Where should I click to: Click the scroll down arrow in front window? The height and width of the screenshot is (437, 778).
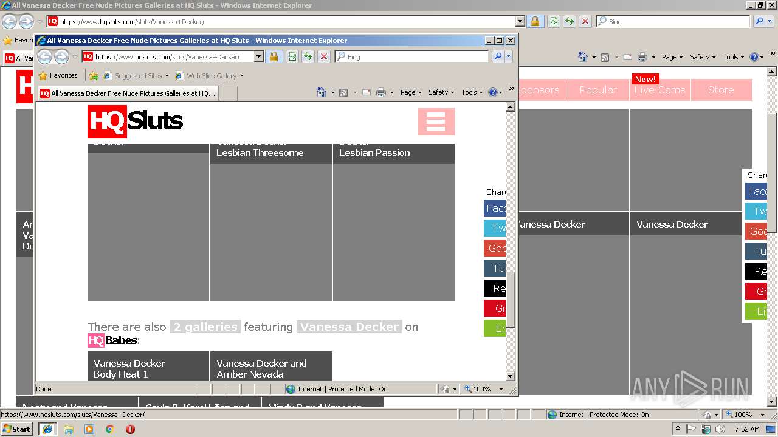[510, 376]
